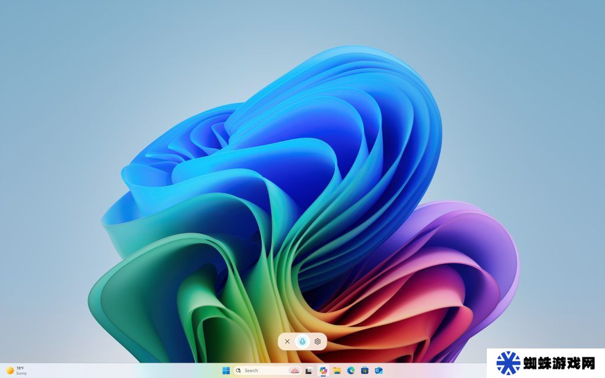Launch Microsoft Edge from the taskbar

coord(351,371)
